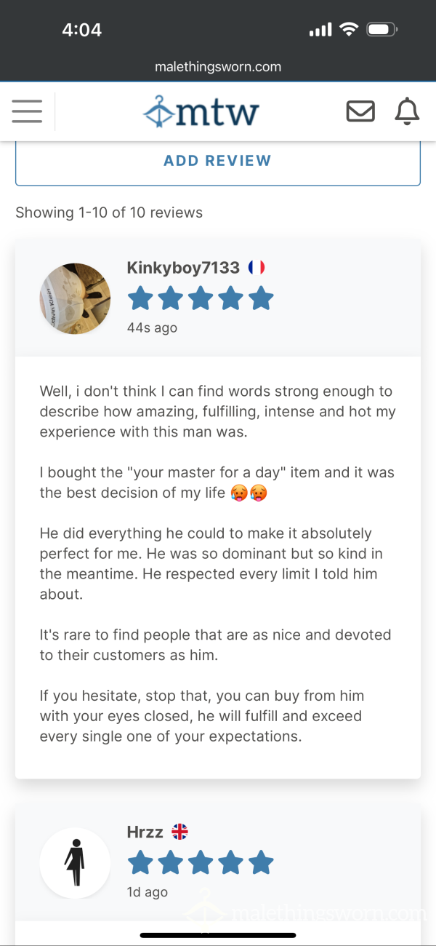Click the UK flag beside Hrzz

[179, 832]
